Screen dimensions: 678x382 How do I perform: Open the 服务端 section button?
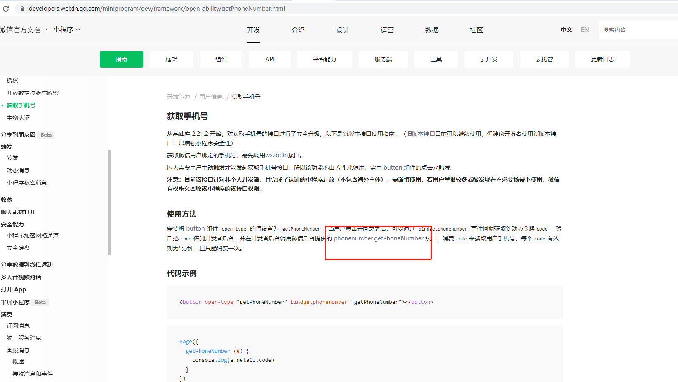click(383, 59)
